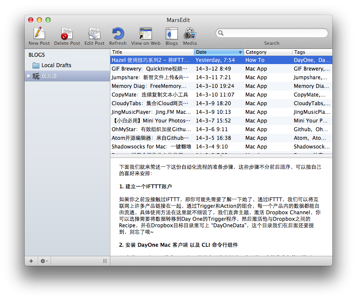Click the Github, Oh... tags cell
357x300 pixels.
pos(311,129)
